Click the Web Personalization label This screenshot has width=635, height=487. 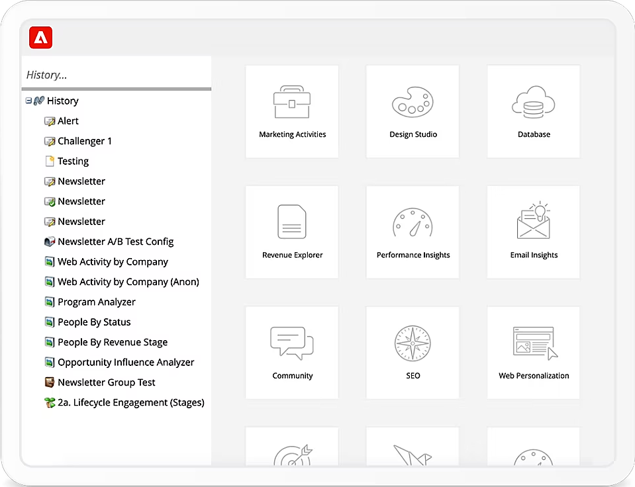[x=534, y=376]
